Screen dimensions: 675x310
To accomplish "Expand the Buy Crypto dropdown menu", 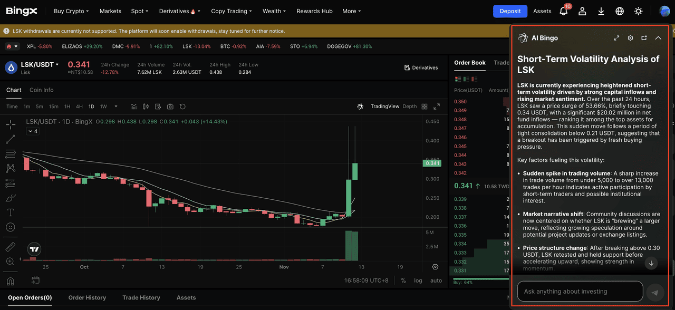I will click(x=71, y=11).
